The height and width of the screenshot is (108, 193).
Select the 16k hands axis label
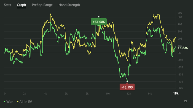point(176,93)
